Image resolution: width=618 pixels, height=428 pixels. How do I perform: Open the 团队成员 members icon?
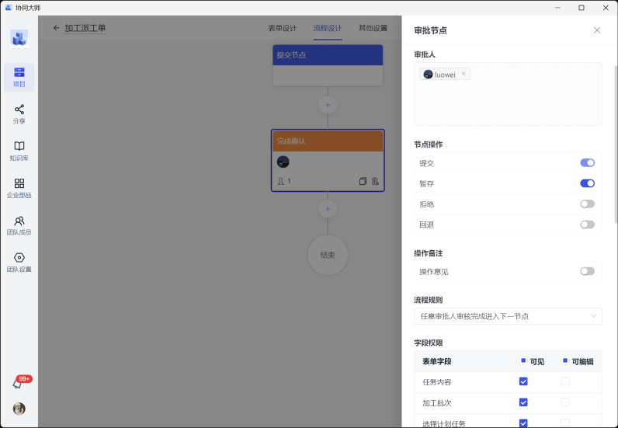click(x=19, y=225)
